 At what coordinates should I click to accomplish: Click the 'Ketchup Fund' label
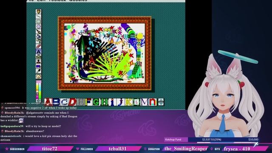pyautogui.click(x=173, y=139)
